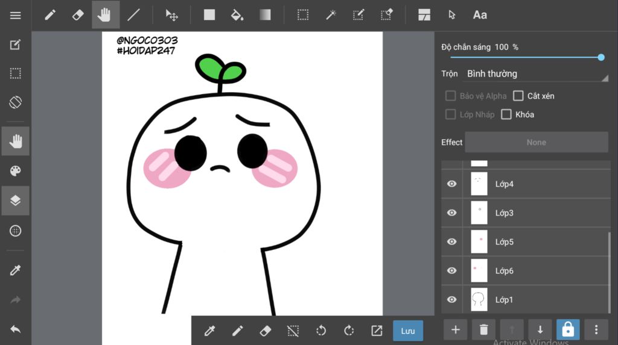Select layer name Lớp3
618x345 pixels.
coord(505,213)
